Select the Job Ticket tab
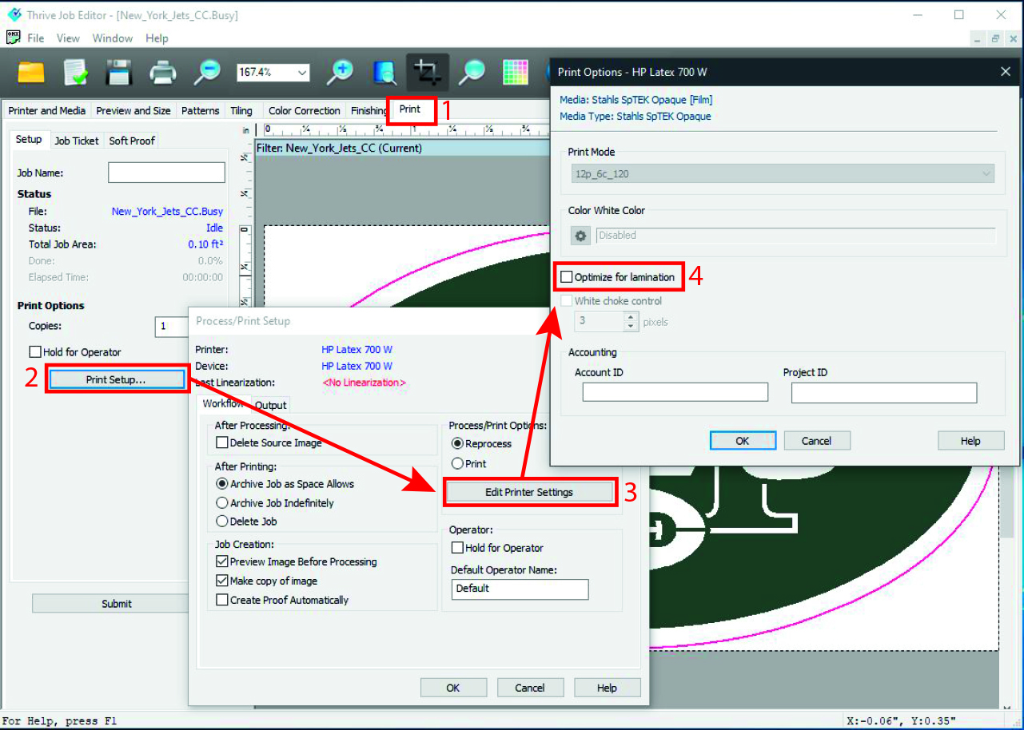The height and width of the screenshot is (730, 1024). 77,141
